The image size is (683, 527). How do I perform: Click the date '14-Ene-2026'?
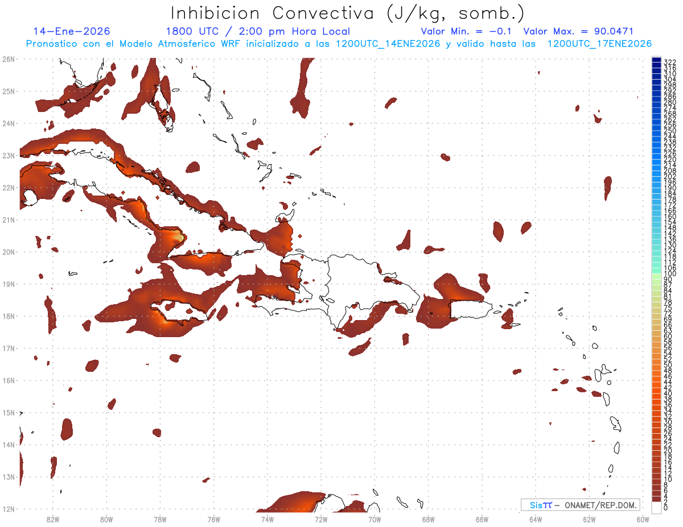pos(72,31)
